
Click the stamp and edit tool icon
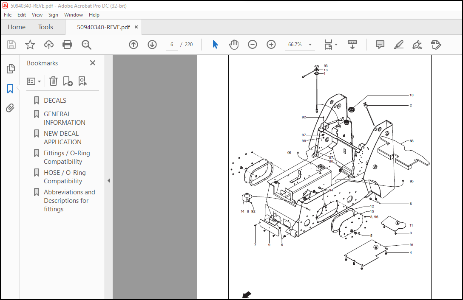(436, 45)
